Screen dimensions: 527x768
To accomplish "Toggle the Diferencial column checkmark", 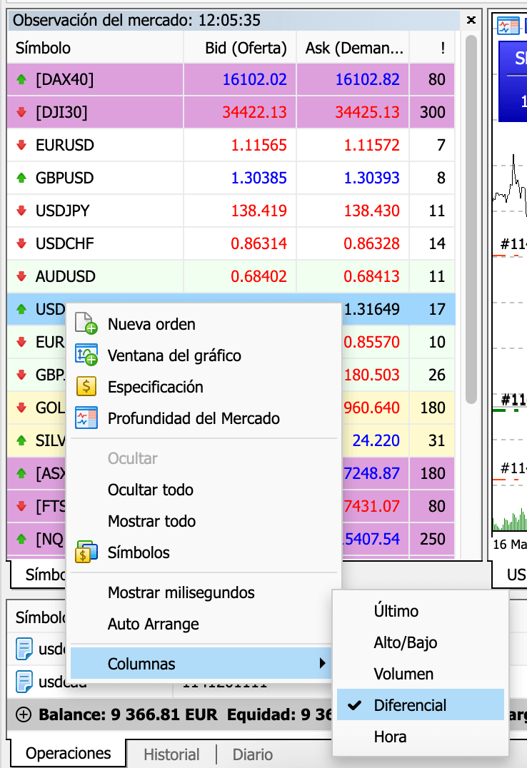I will click(x=354, y=704).
